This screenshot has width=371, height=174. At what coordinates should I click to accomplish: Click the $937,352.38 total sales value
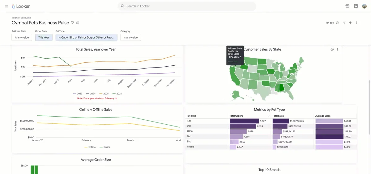point(295,126)
